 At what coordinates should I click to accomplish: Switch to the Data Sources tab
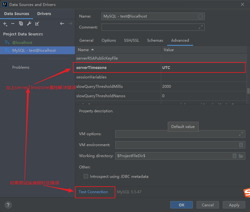[x=17, y=14]
